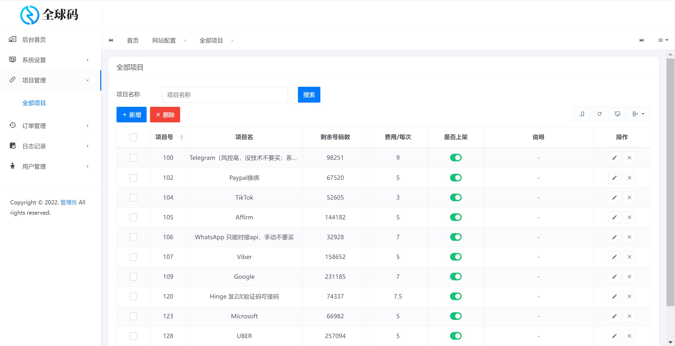Toggle 是否上架 for Affirm
The width and height of the screenshot is (675, 346).
(x=456, y=217)
